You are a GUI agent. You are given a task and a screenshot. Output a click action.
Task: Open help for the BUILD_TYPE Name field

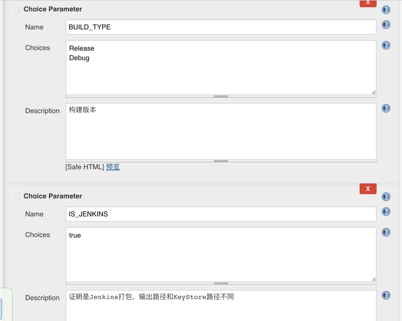coord(386,24)
